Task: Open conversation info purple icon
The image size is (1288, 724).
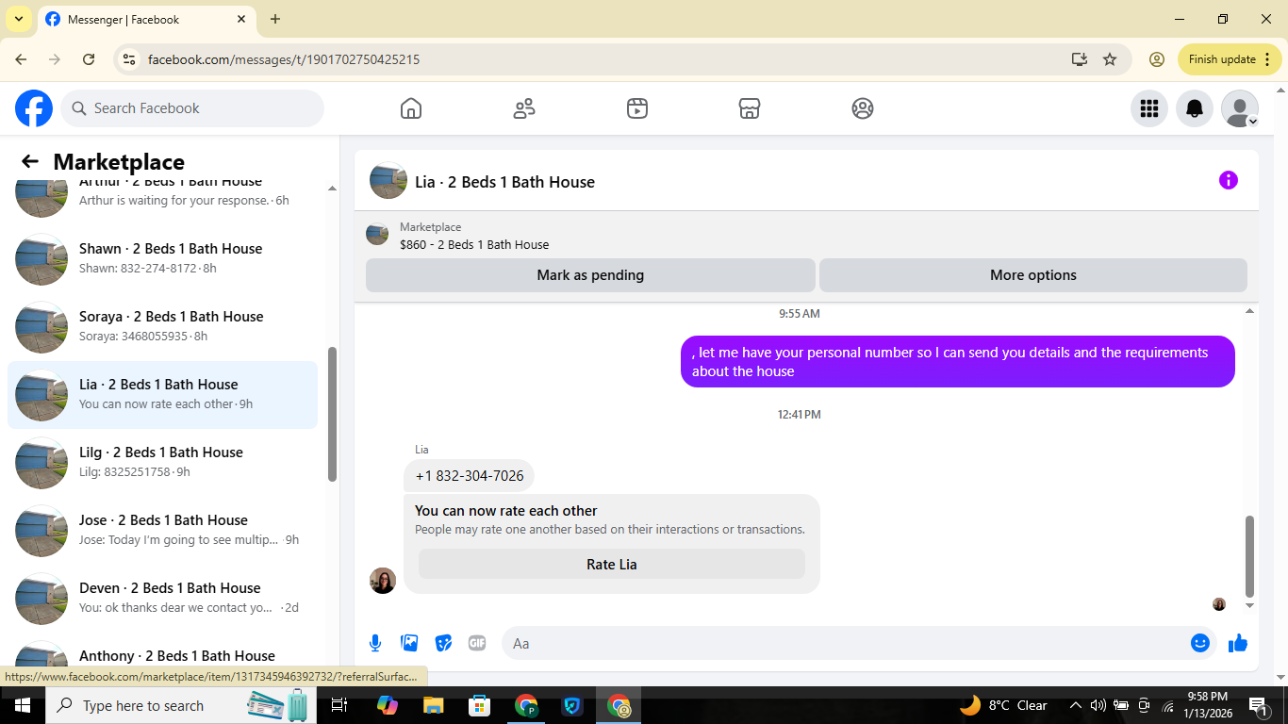Action: pyautogui.click(x=1229, y=180)
